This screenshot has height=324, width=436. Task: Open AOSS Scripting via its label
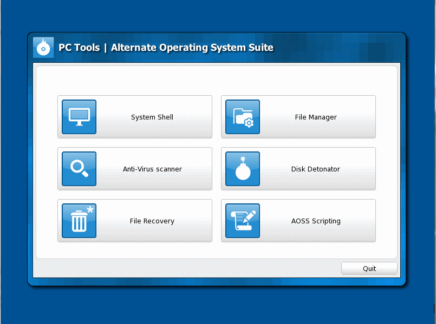[x=316, y=221]
